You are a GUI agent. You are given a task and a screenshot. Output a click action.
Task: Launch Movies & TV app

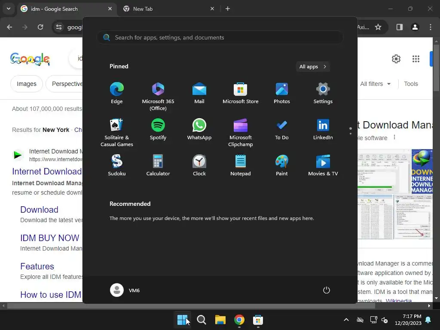[323, 165]
